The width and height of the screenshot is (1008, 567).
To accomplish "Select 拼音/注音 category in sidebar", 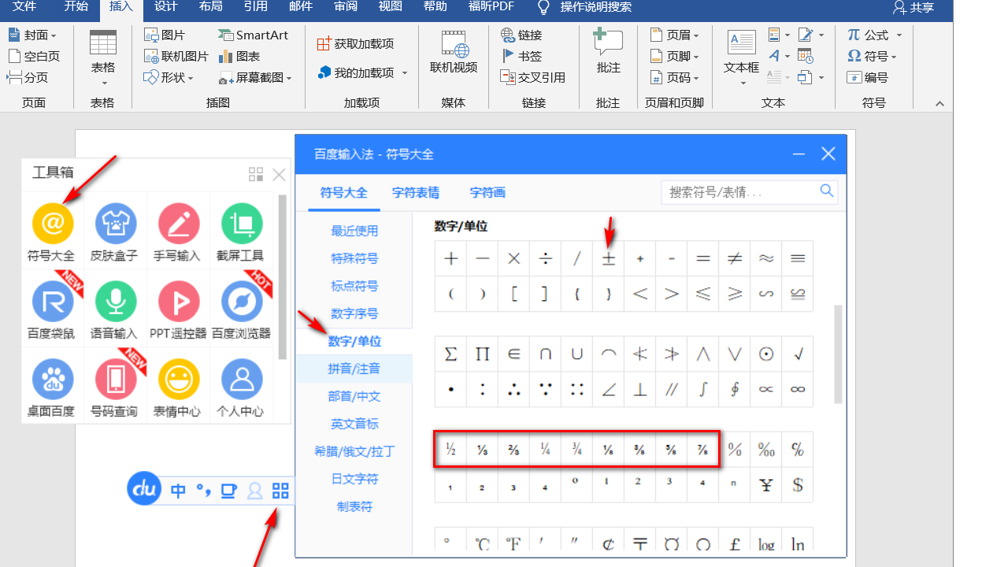I will pos(354,369).
